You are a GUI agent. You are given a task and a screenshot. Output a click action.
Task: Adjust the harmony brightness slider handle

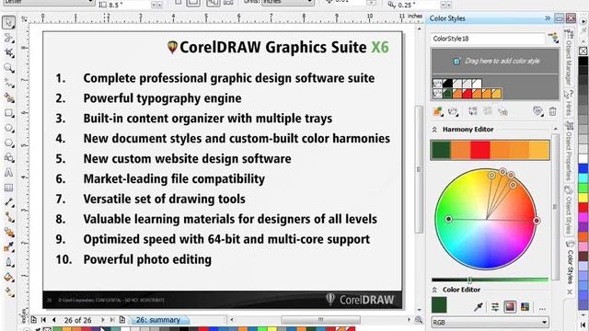pos(469,280)
